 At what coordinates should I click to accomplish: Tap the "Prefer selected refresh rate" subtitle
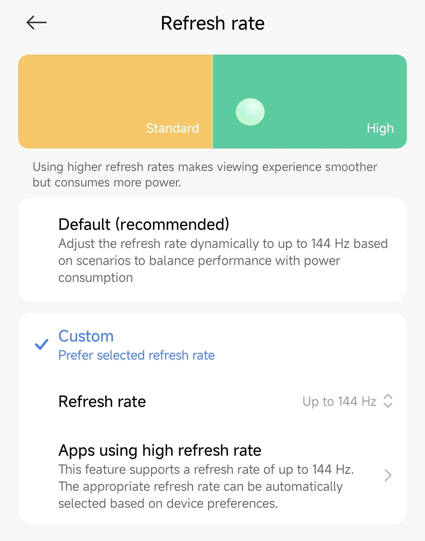pyautogui.click(x=136, y=355)
